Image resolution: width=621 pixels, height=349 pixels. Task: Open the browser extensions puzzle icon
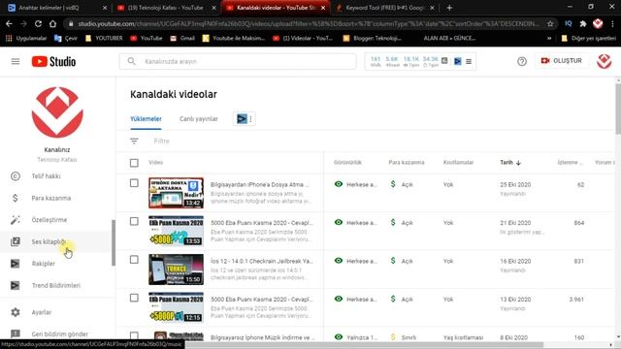pos(583,23)
